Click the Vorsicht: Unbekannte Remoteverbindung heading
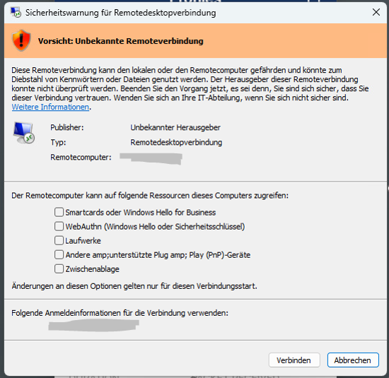 120,41
